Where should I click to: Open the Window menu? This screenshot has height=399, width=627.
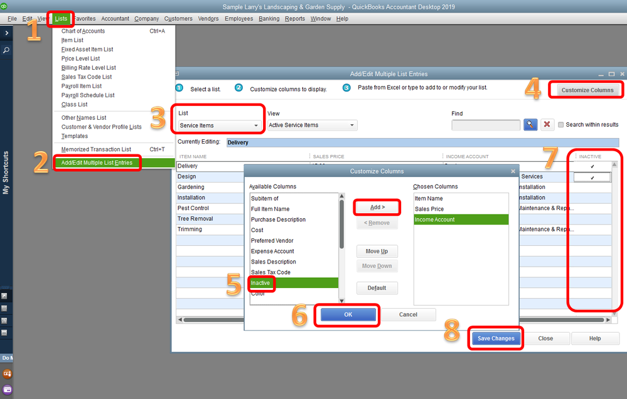[321, 18]
